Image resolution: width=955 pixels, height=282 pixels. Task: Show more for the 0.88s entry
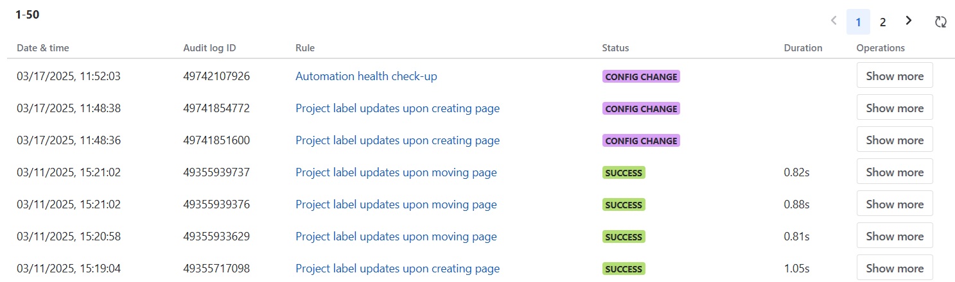coord(895,204)
